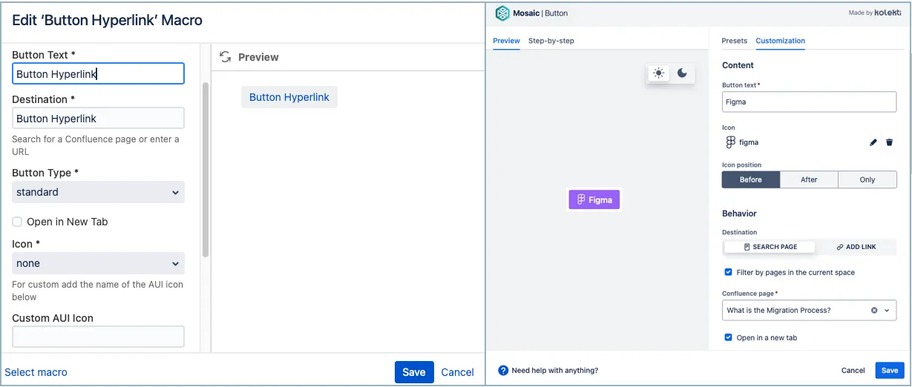Click the Content section heading
Image resolution: width=912 pixels, height=387 pixels.
point(738,65)
